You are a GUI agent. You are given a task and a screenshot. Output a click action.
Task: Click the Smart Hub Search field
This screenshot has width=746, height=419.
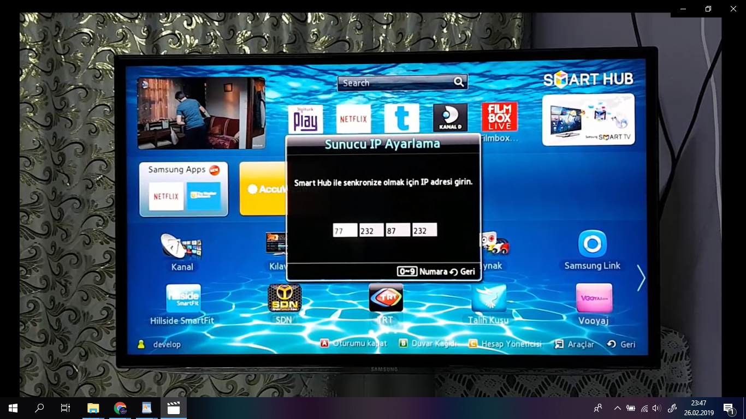(x=402, y=82)
